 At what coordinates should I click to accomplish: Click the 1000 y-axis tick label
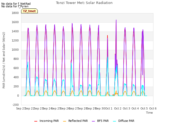pos(15,50)
